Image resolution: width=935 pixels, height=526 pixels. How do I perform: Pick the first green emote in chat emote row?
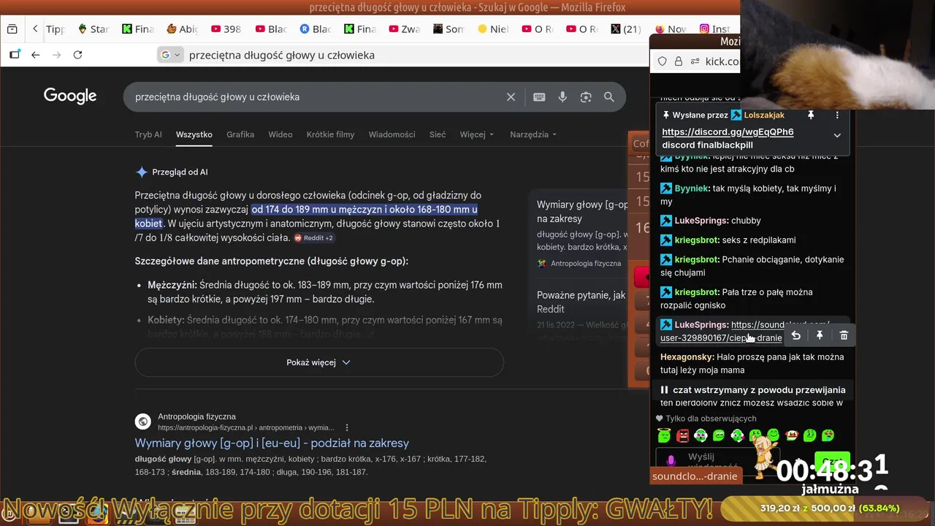coord(664,435)
